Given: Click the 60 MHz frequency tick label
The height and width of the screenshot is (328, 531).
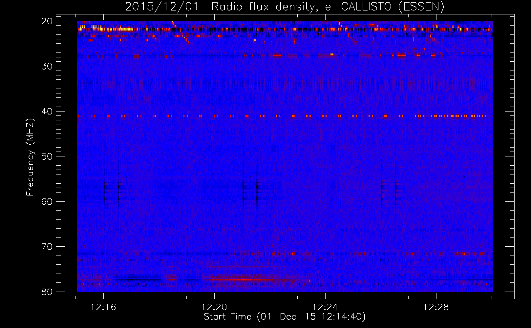Looking at the screenshot, I should [x=47, y=201].
